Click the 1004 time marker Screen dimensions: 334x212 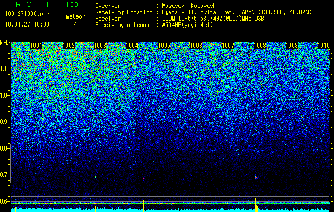pos(132,46)
